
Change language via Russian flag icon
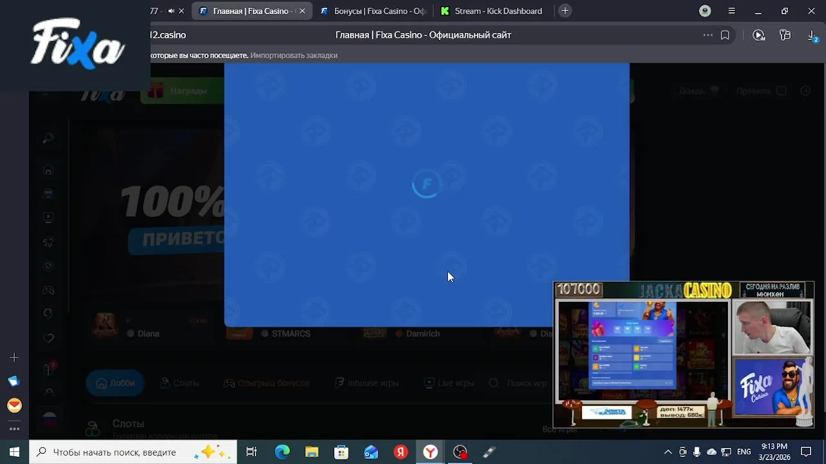(49, 420)
